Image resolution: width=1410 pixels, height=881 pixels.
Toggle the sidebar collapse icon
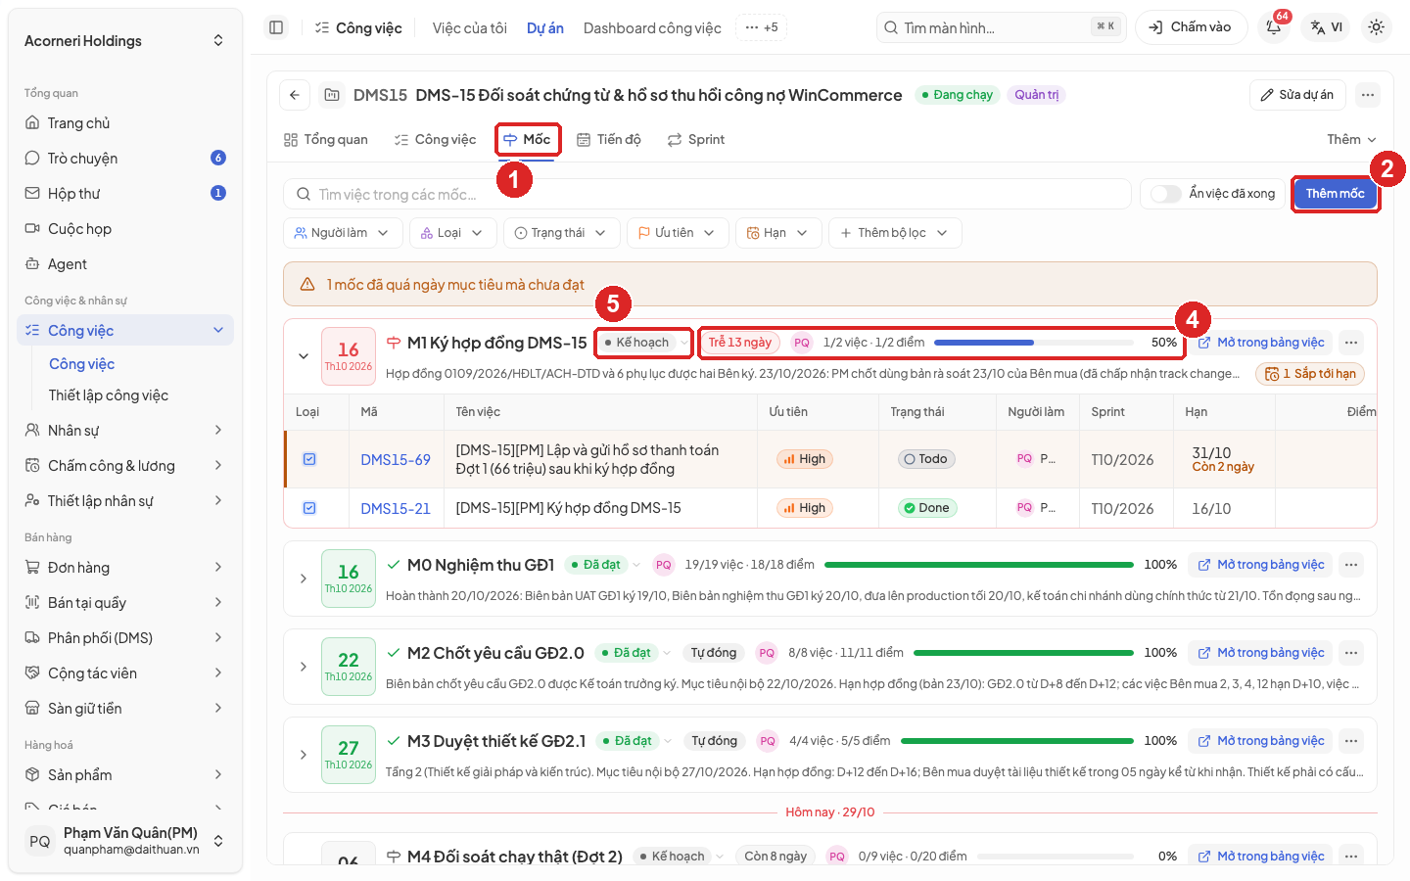[276, 27]
